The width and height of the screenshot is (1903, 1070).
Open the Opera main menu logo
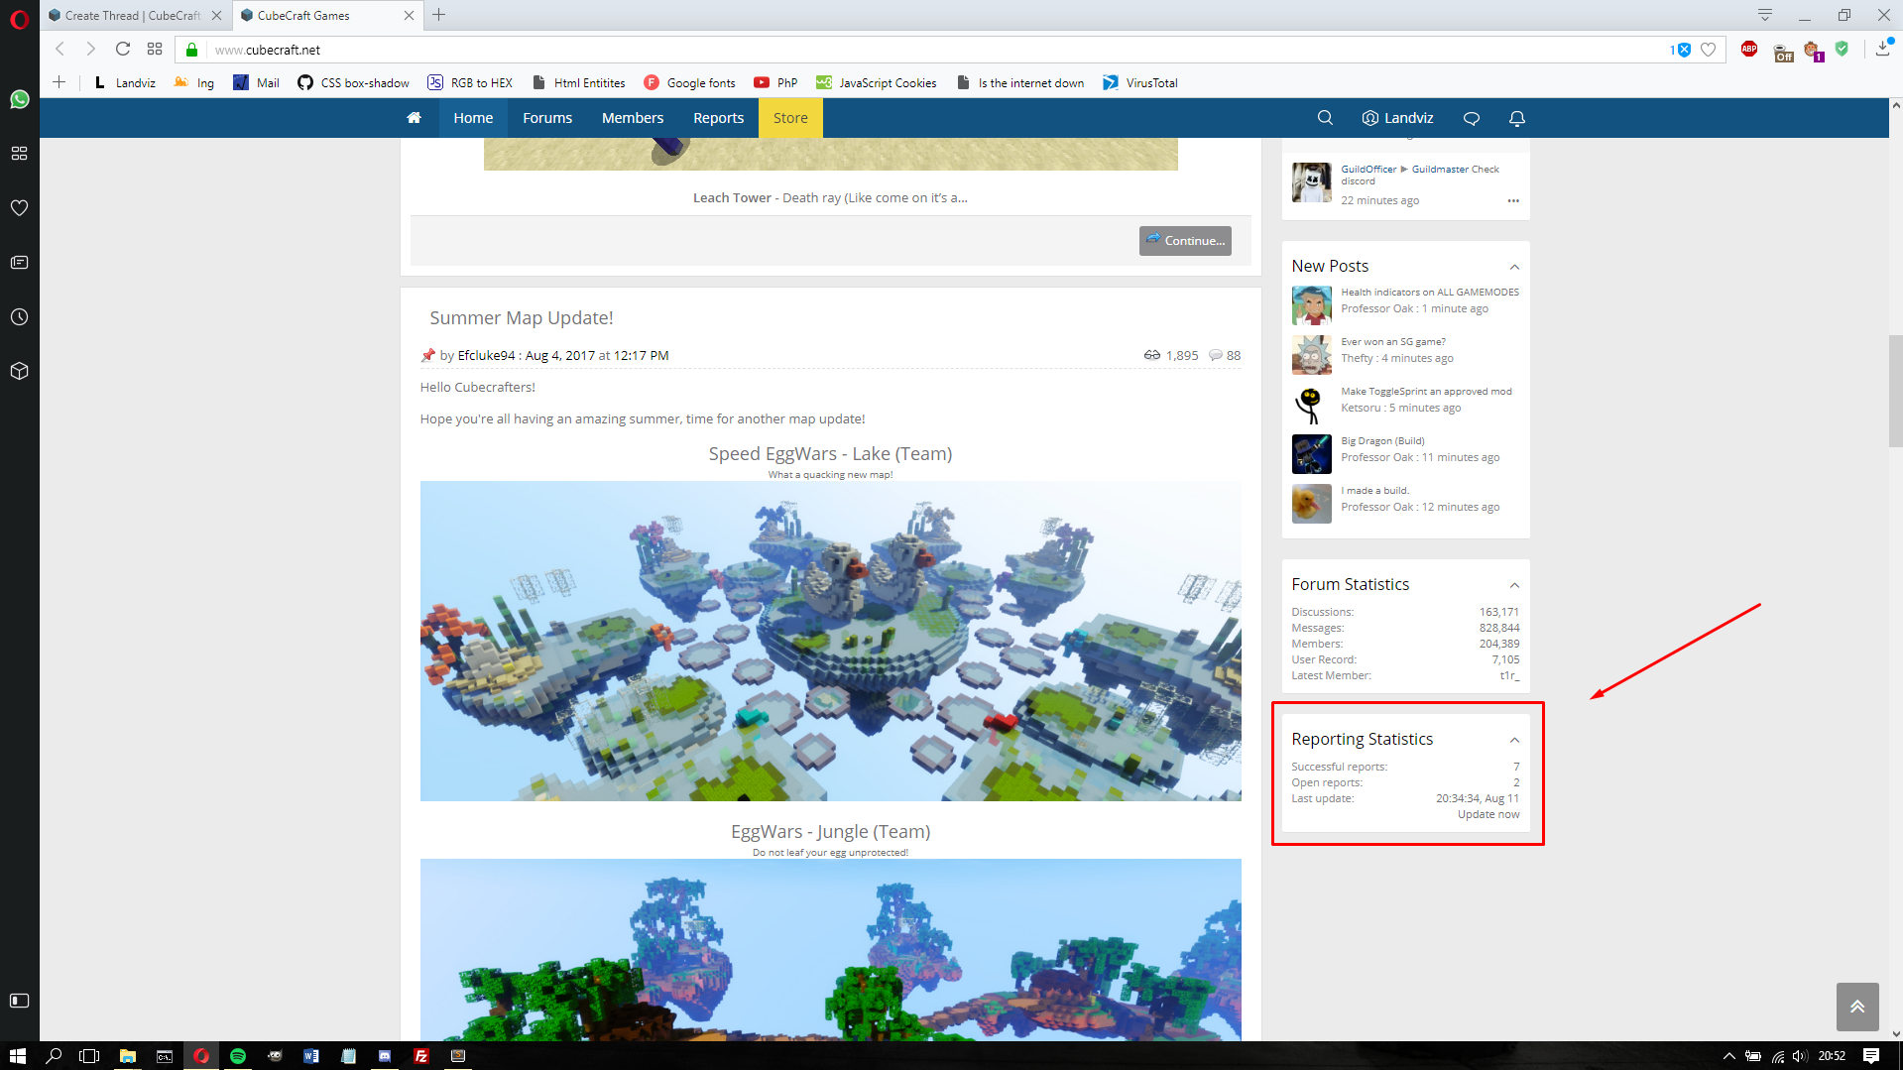point(20,19)
